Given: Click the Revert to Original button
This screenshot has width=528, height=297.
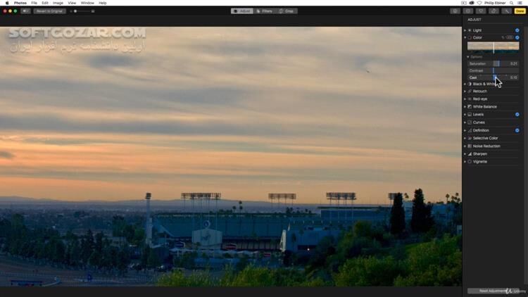Looking at the screenshot, I should click(x=50, y=11).
